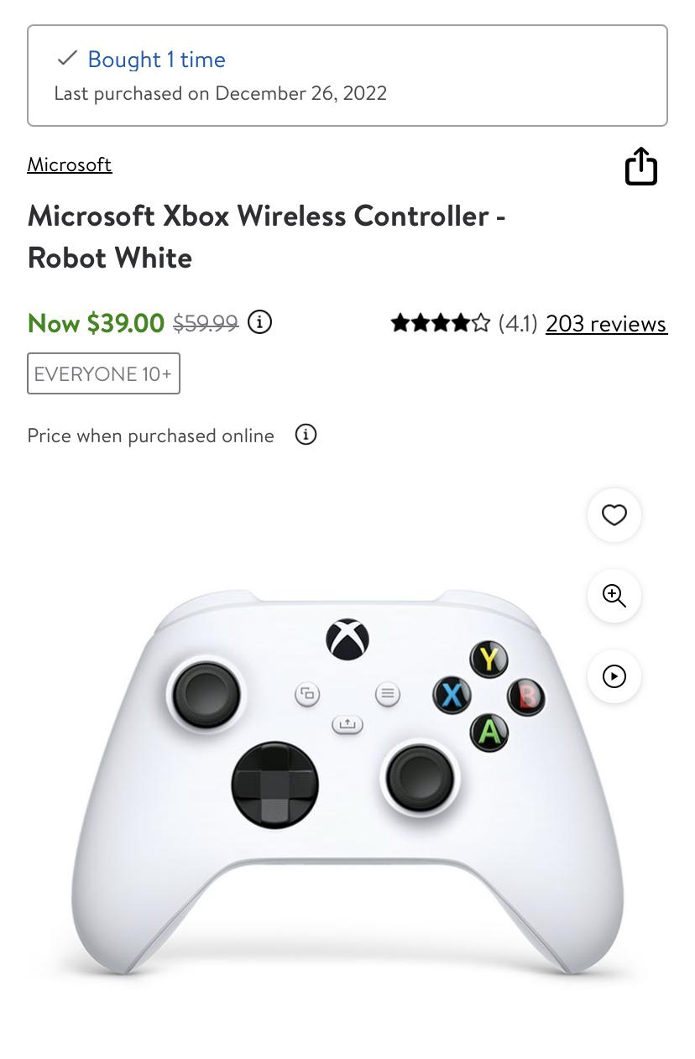
Task: Click the checkmark next to 'Bought 1 time'
Action: tap(65, 58)
